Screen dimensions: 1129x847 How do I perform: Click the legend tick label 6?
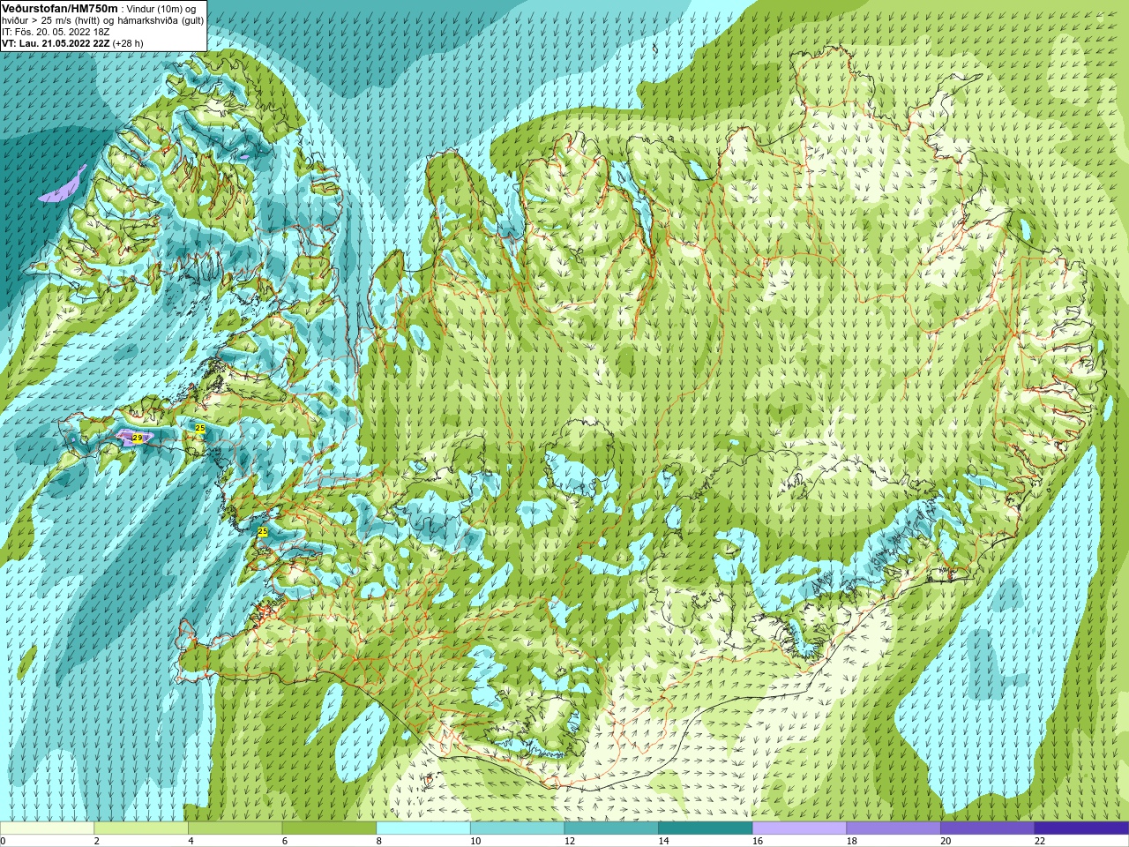[285, 841]
